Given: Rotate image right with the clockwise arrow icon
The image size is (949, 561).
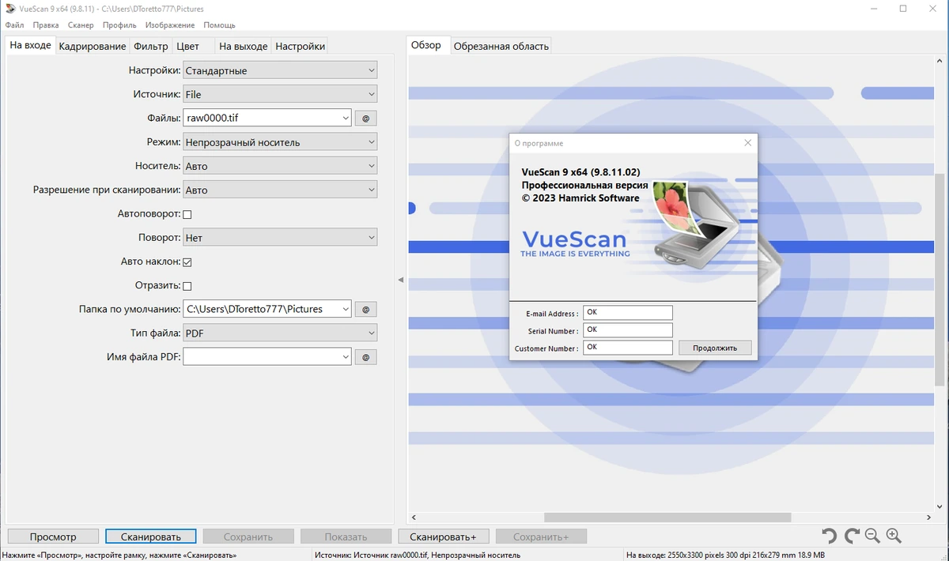Looking at the screenshot, I should pyautogui.click(x=852, y=536).
